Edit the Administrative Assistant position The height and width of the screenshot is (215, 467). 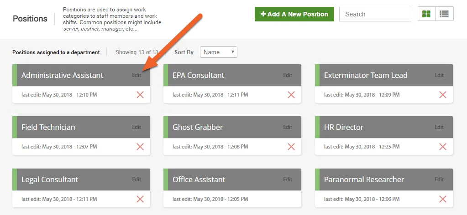(x=136, y=75)
